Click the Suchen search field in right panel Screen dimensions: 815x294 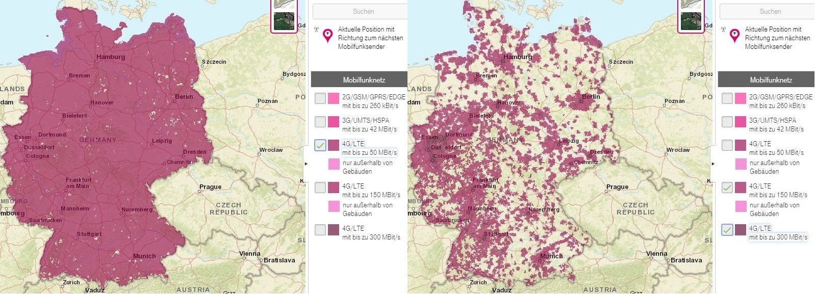tap(767, 11)
